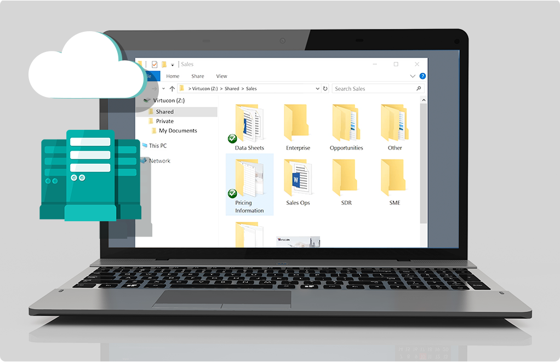Select My Documents in the navigation tree
560x362 pixels.
(178, 131)
